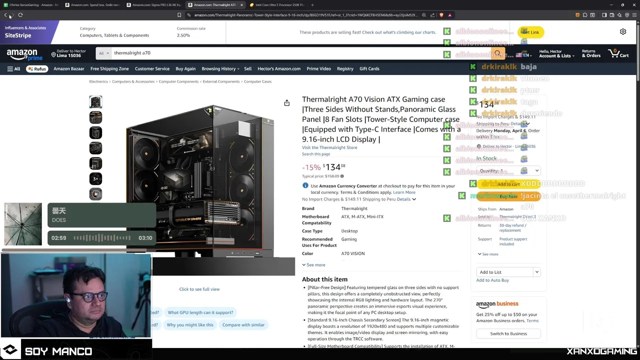640x360 pixels.
Task: Select the fourth product image thumbnail
Action: point(95,148)
